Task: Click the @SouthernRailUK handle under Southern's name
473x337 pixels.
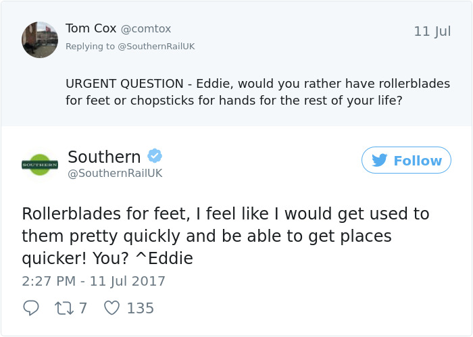Action: (x=115, y=174)
